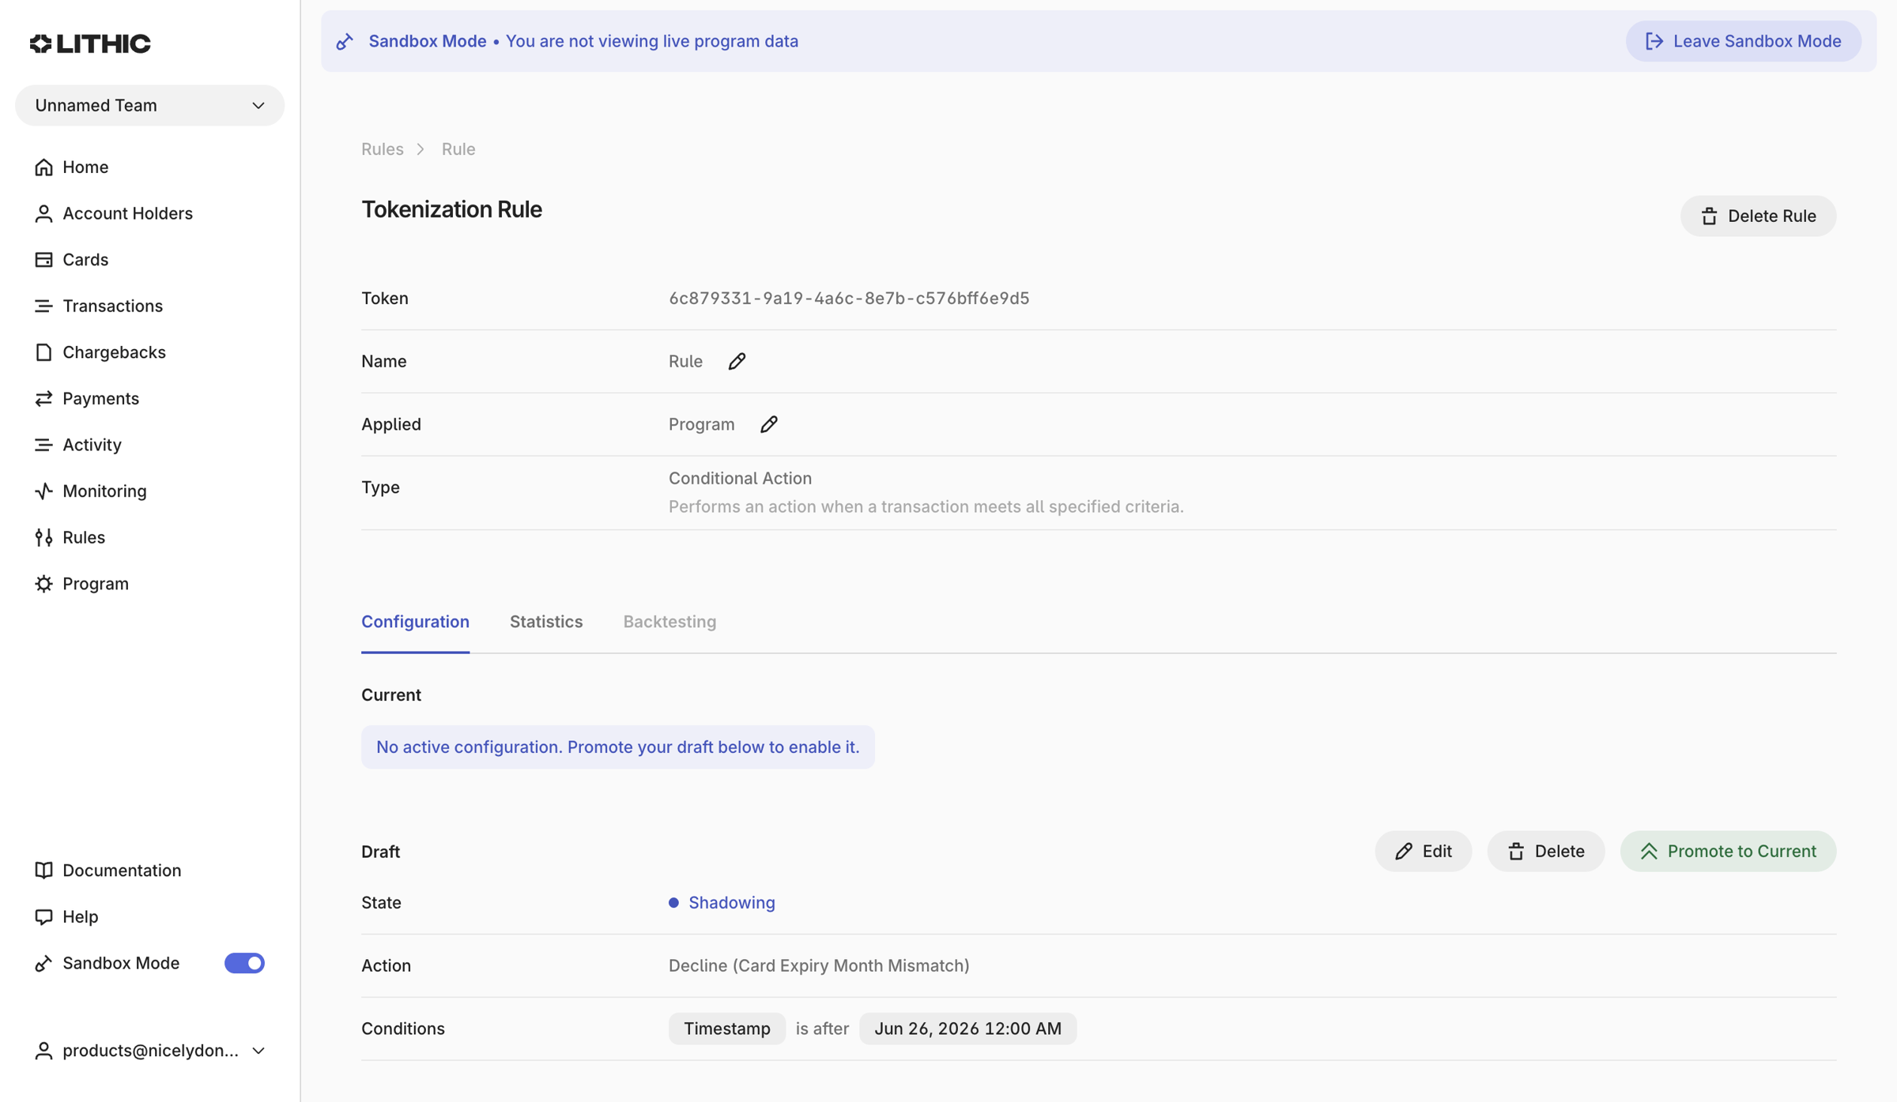
Task: Click the Edit draft button
Action: [1423, 851]
